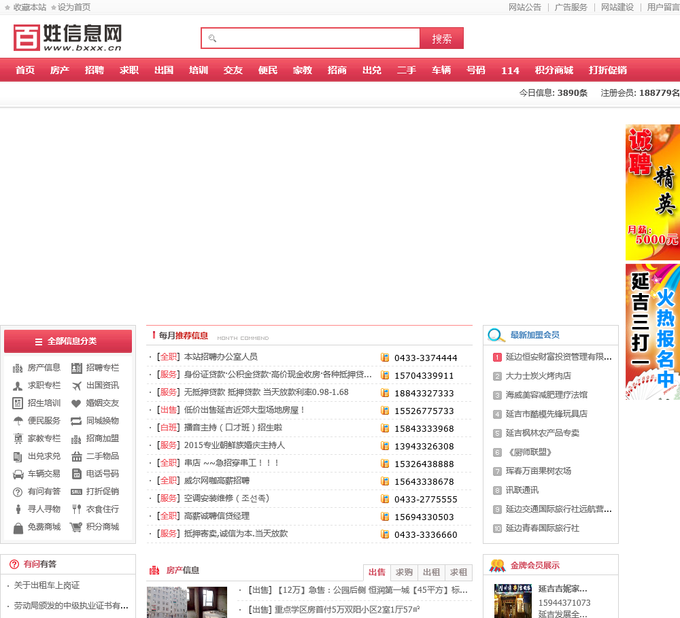
Task: Open listing 重点学区房首付5万双阳小区
Action: point(347,610)
